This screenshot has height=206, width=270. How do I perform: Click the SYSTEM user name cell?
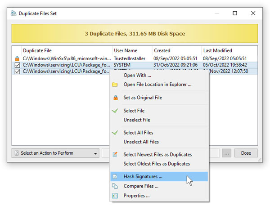point(122,65)
